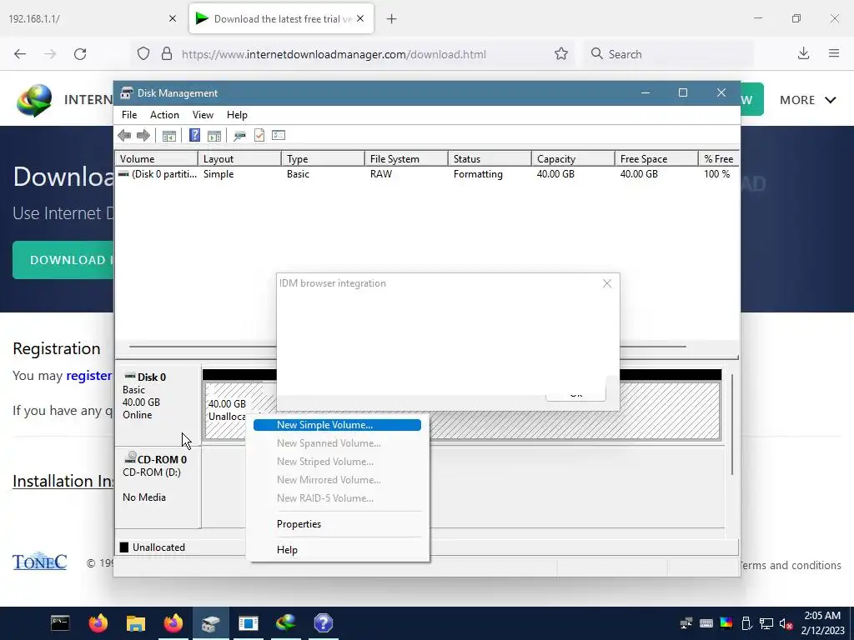Click the document with red checkmark toolbar icon
854x640 pixels.
[259, 135]
